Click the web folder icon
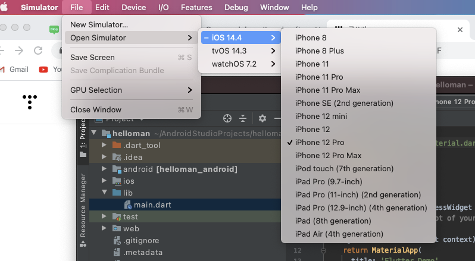 tap(117, 228)
